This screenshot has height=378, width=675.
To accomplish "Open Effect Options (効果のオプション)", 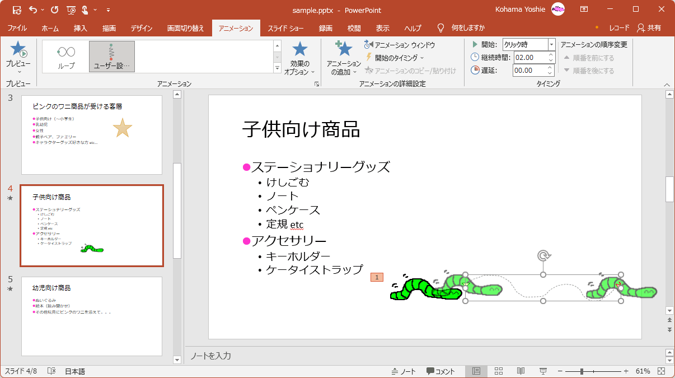I will [300, 58].
